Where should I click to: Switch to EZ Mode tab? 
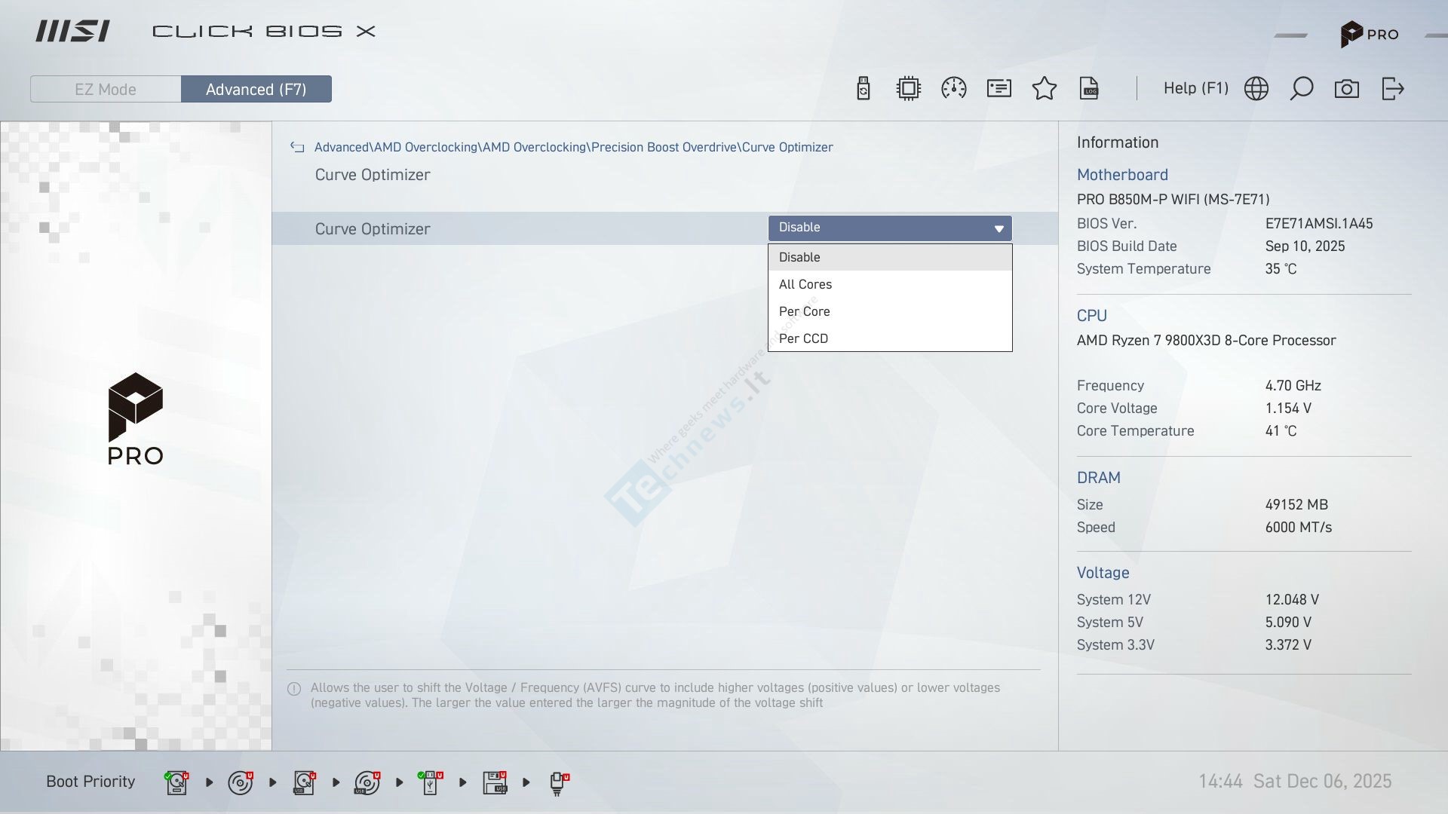106,89
